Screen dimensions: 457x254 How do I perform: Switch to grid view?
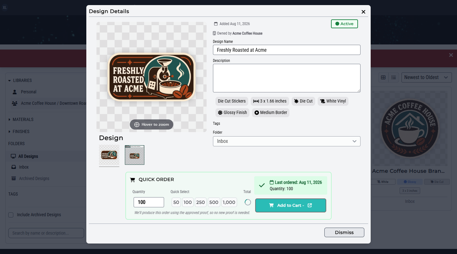pyautogui.click(x=383, y=77)
